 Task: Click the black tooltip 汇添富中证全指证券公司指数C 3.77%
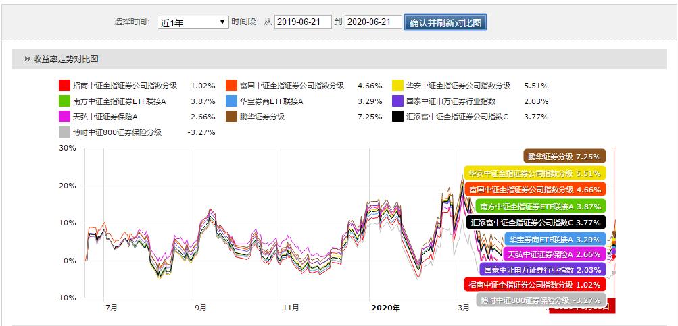pos(536,223)
